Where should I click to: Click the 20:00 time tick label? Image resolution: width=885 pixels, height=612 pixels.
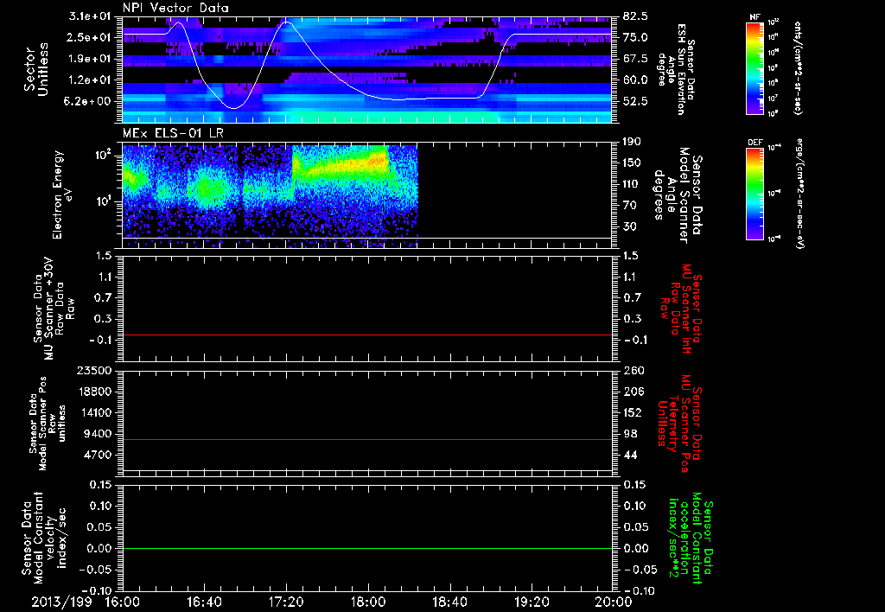click(614, 602)
